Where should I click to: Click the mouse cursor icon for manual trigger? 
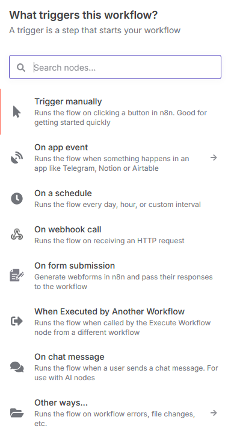[x=17, y=112]
